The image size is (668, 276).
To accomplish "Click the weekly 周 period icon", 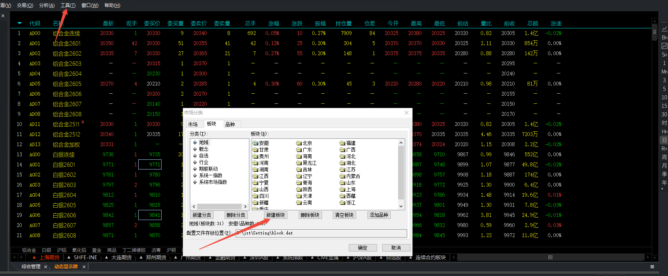I will pyautogui.click(x=664, y=157).
